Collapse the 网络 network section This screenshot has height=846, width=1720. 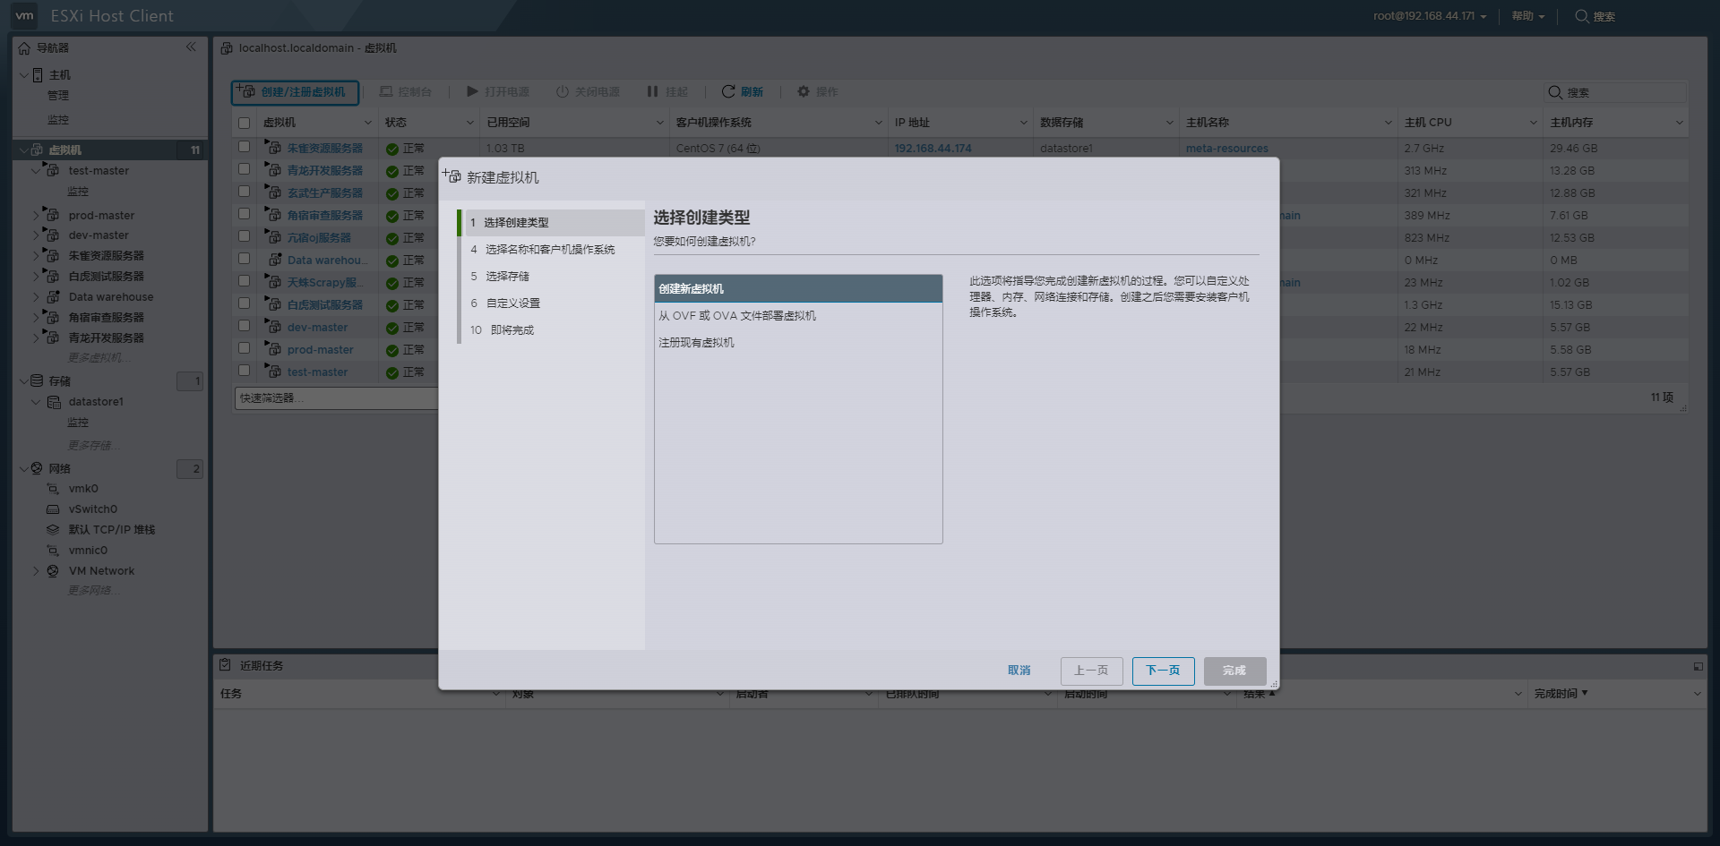pos(24,468)
